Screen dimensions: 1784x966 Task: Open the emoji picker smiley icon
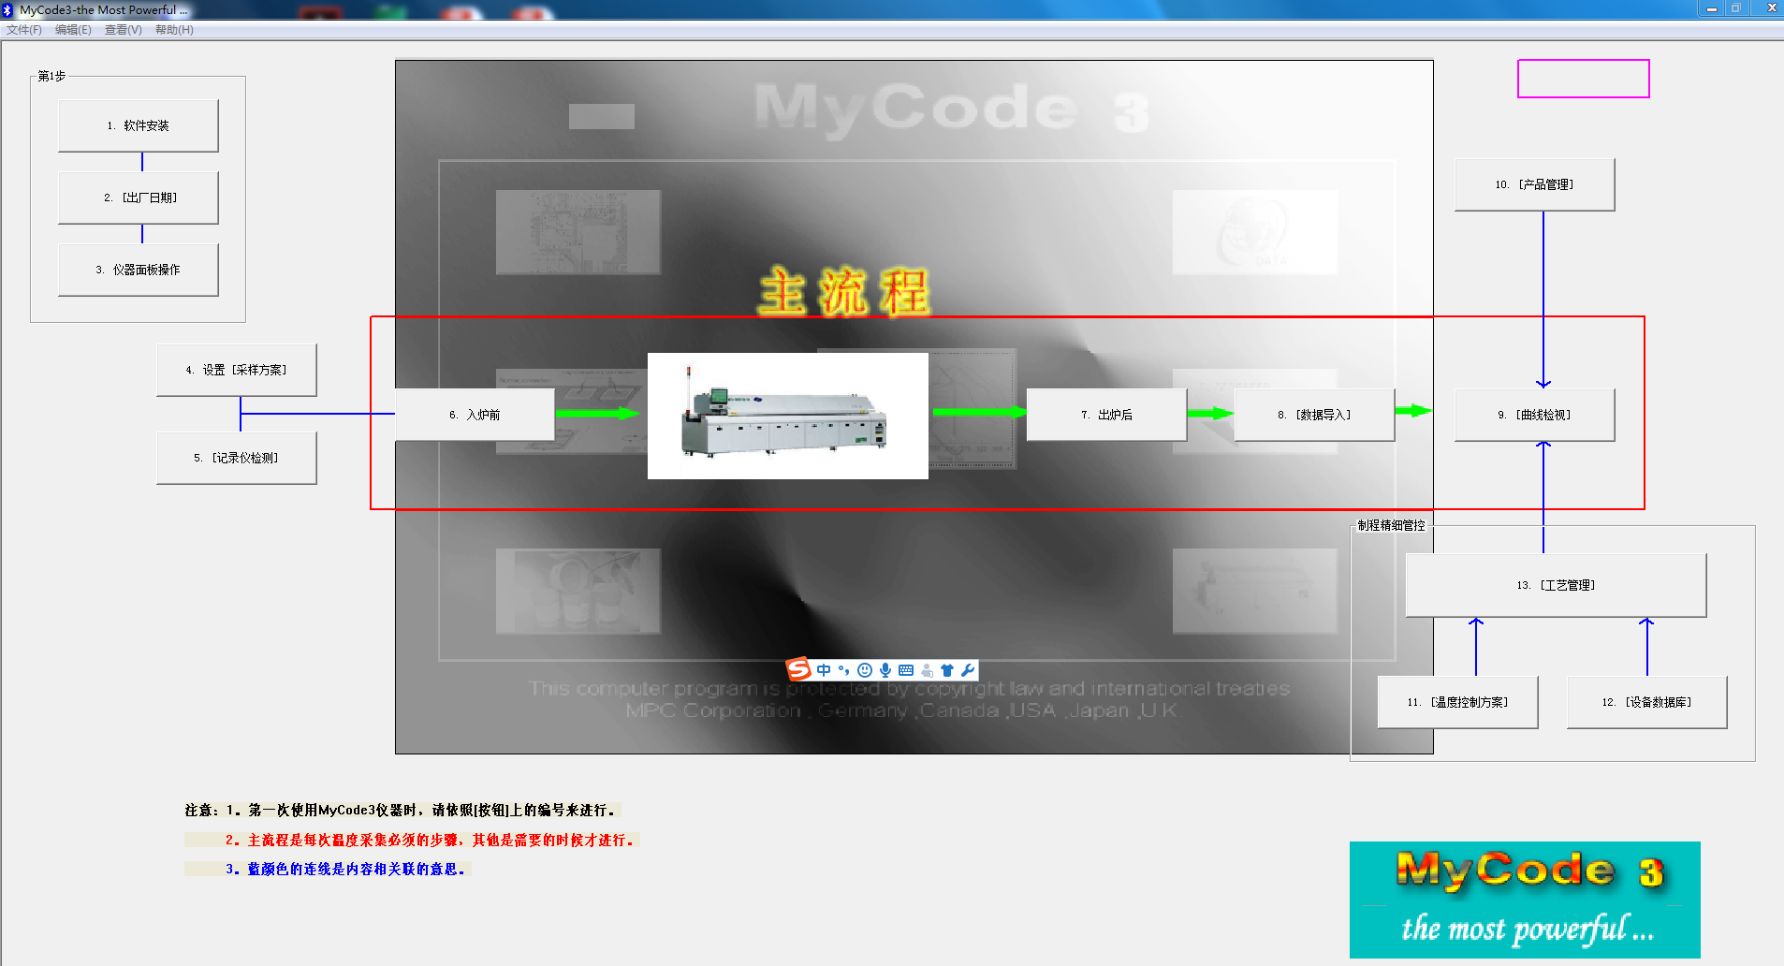tap(866, 668)
